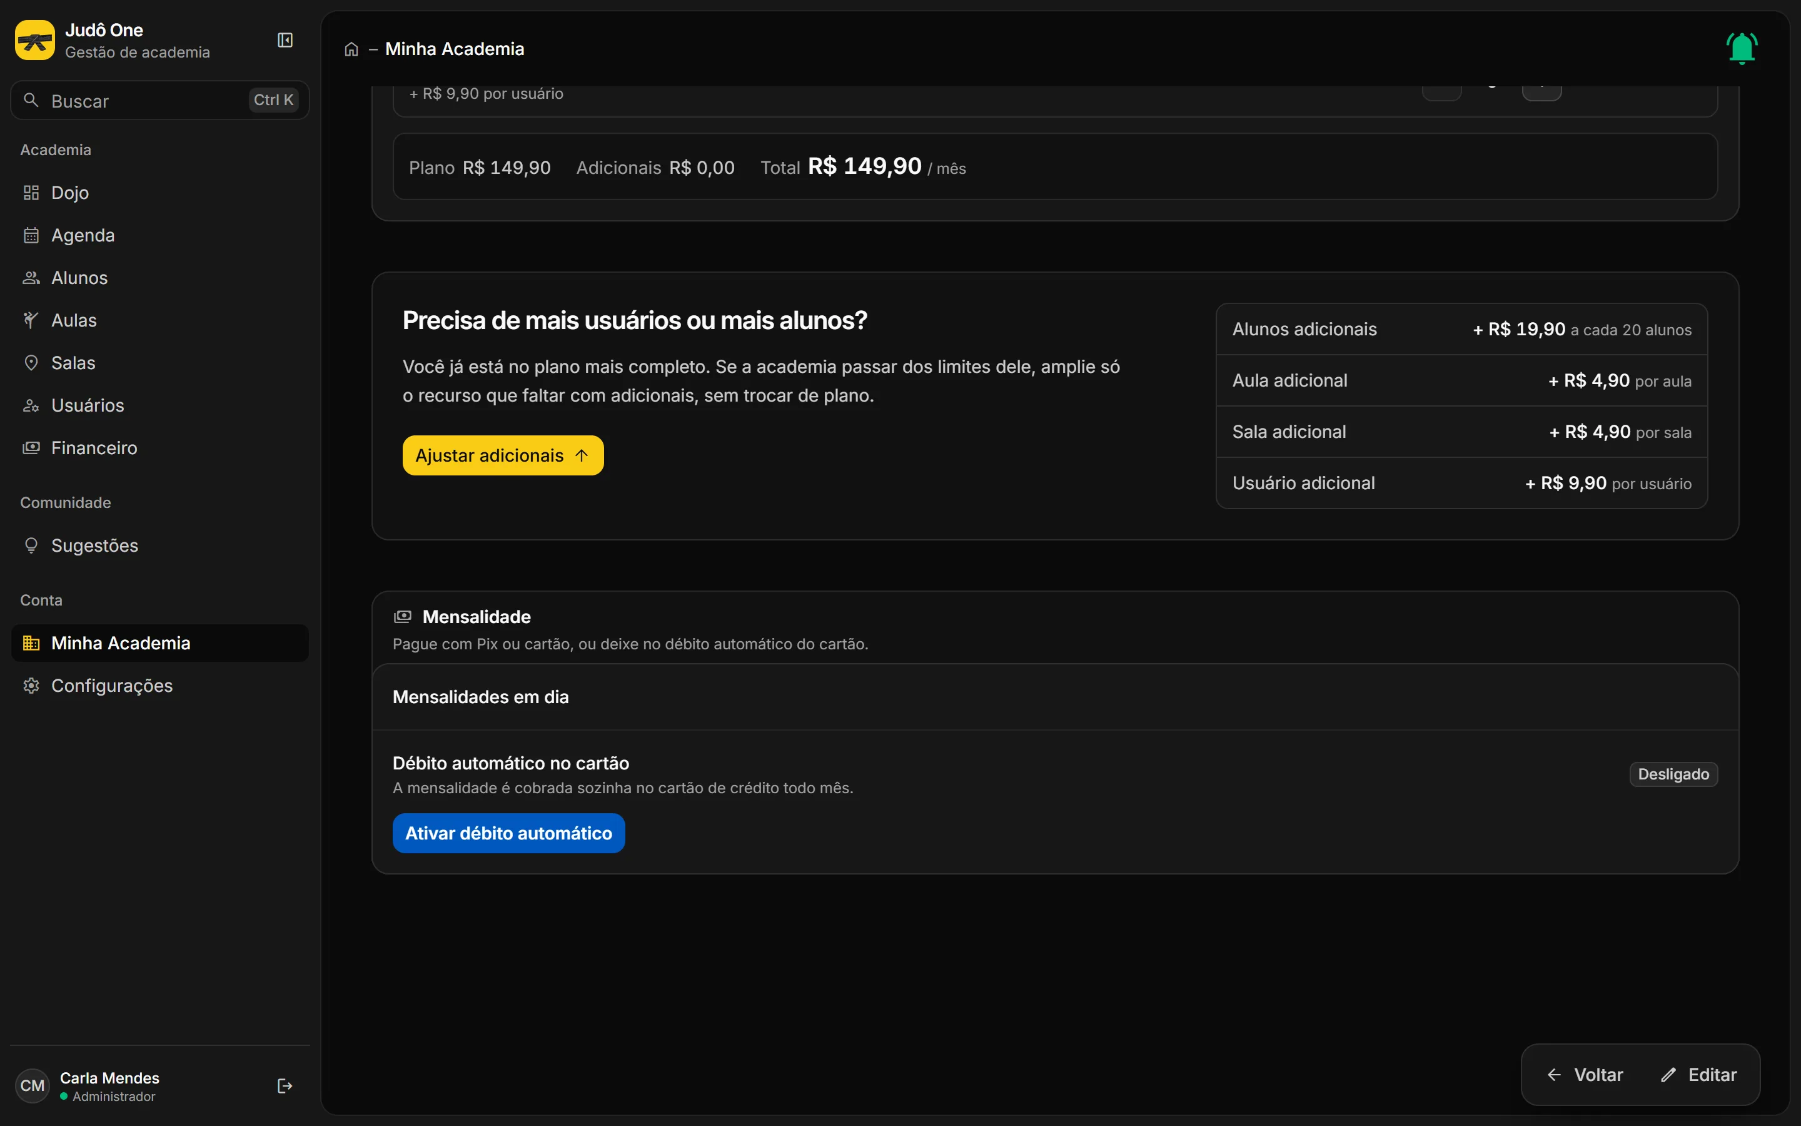Collapse the sidebar with the panel icon

click(x=285, y=40)
